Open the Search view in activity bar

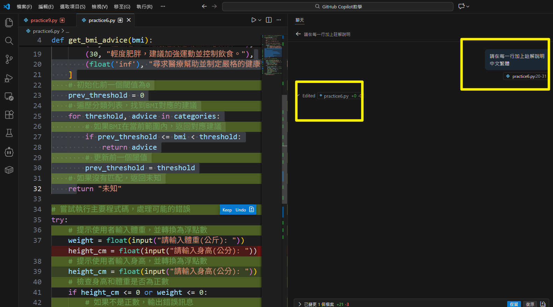[x=9, y=41]
